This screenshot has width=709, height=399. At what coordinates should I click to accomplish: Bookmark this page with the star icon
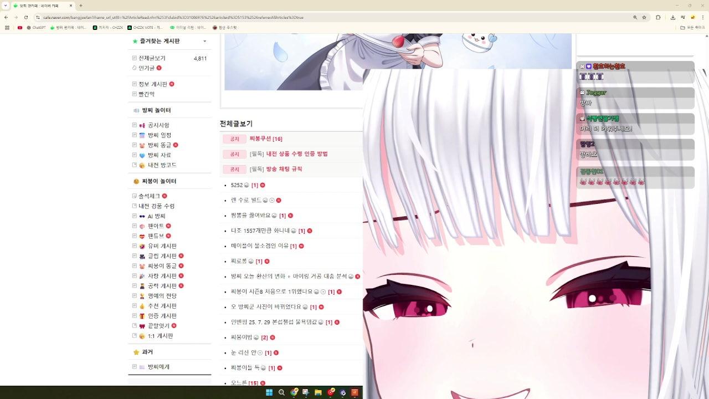click(x=644, y=17)
